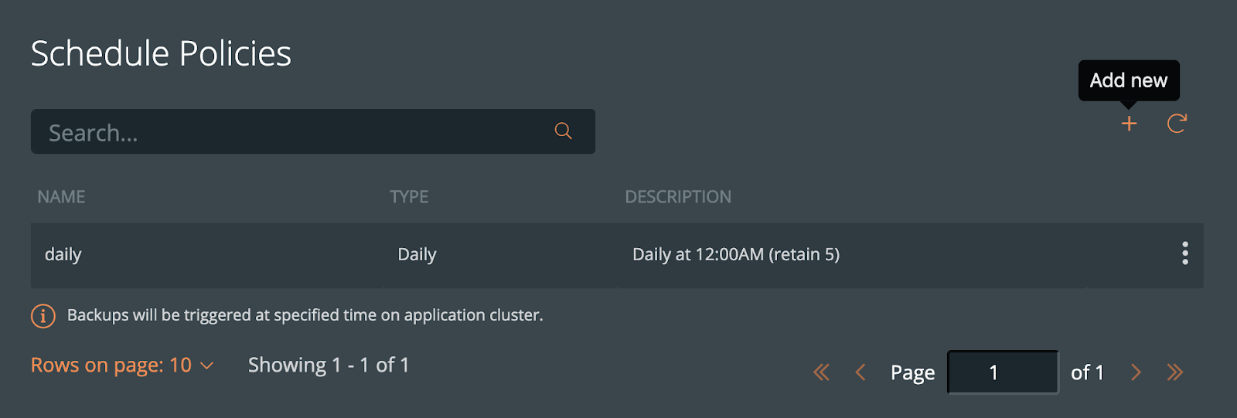The height and width of the screenshot is (418, 1237).
Task: Select the daily policy name
Action: [63, 255]
